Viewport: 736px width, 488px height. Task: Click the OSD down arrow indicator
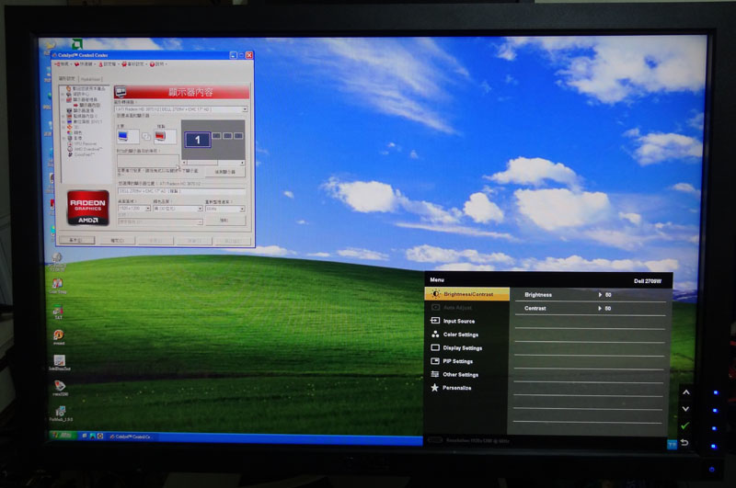pos(685,409)
